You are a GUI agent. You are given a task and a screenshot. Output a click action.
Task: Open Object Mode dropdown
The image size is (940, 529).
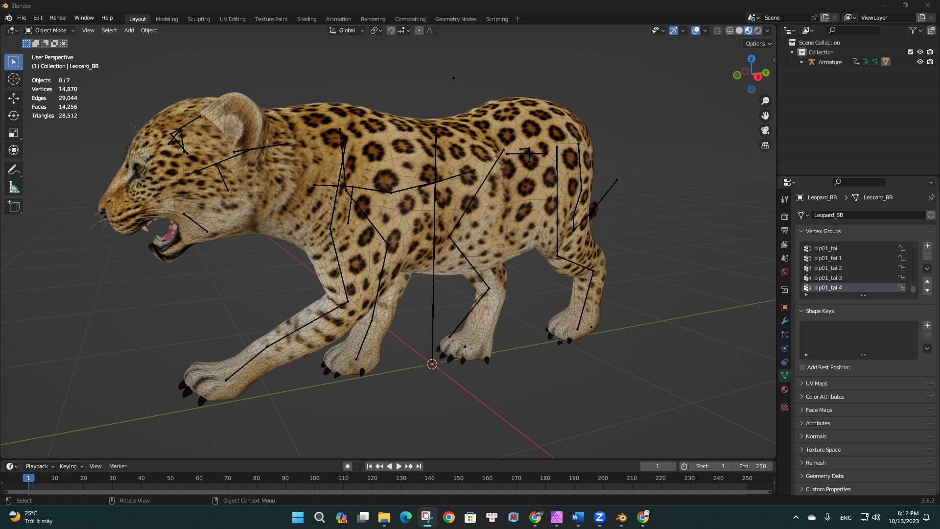pos(50,30)
